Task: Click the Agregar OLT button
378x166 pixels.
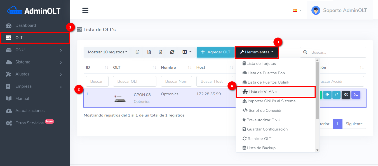Action: click(215, 52)
